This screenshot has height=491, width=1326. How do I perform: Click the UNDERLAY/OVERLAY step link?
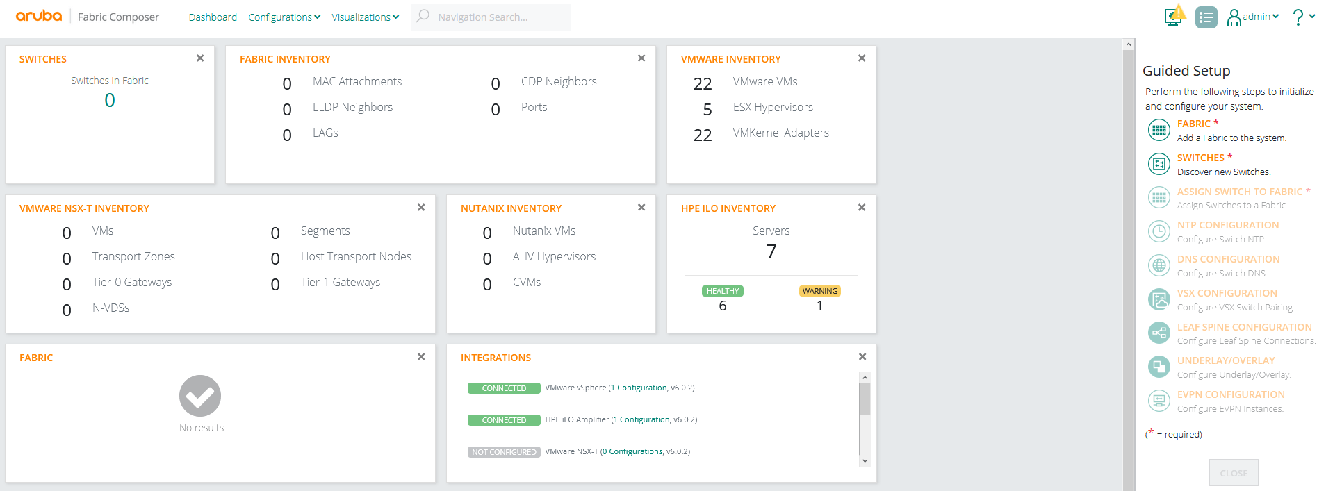pos(1226,360)
